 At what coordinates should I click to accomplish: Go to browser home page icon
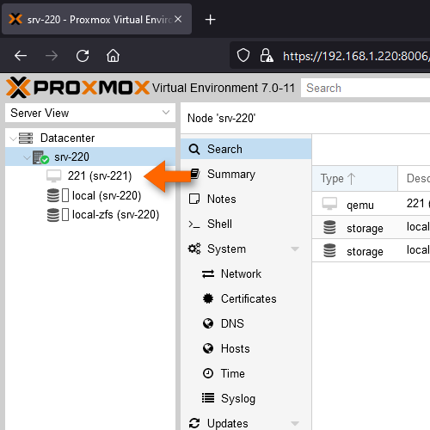pos(113,56)
